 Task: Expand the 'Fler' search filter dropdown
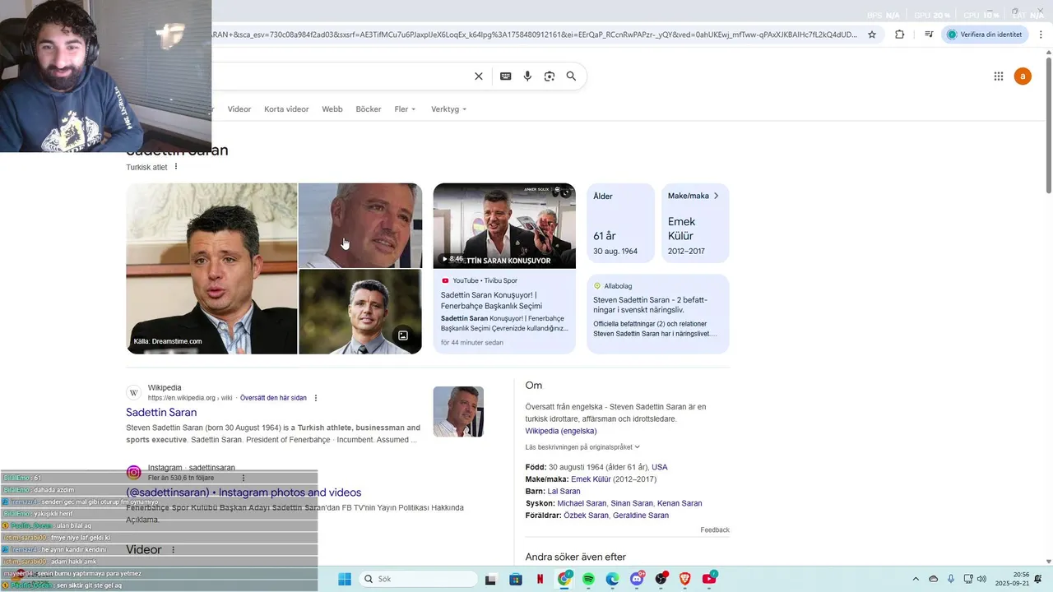point(406,109)
